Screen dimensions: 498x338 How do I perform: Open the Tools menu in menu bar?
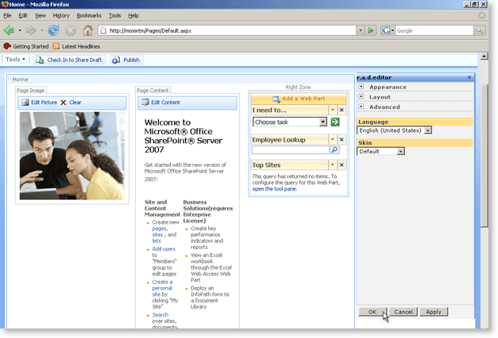114,15
